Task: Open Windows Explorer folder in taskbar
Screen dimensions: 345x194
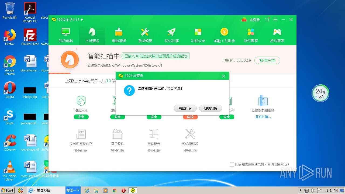Action: pyautogui.click(x=96, y=190)
